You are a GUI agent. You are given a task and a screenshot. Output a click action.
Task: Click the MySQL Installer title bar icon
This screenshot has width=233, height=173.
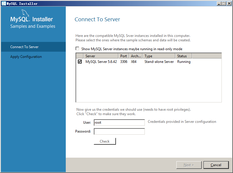click(4, 4)
